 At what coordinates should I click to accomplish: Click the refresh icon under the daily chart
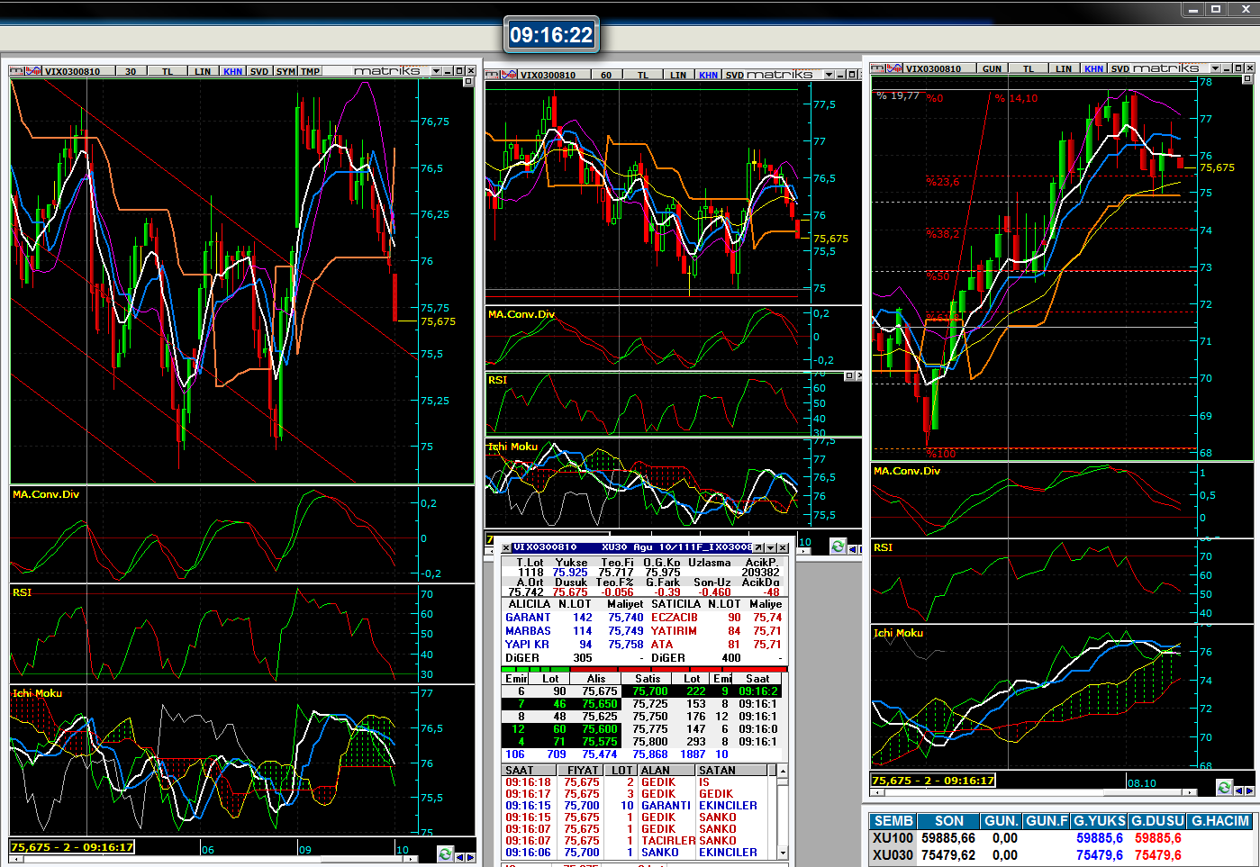(x=1223, y=788)
